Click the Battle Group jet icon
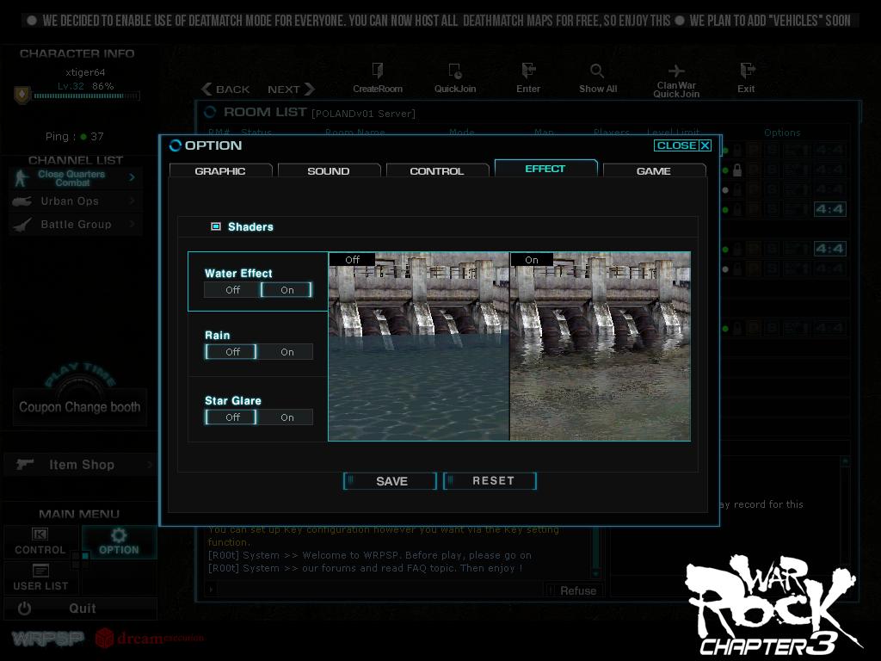Viewport: 881px width, 661px height. coord(22,225)
